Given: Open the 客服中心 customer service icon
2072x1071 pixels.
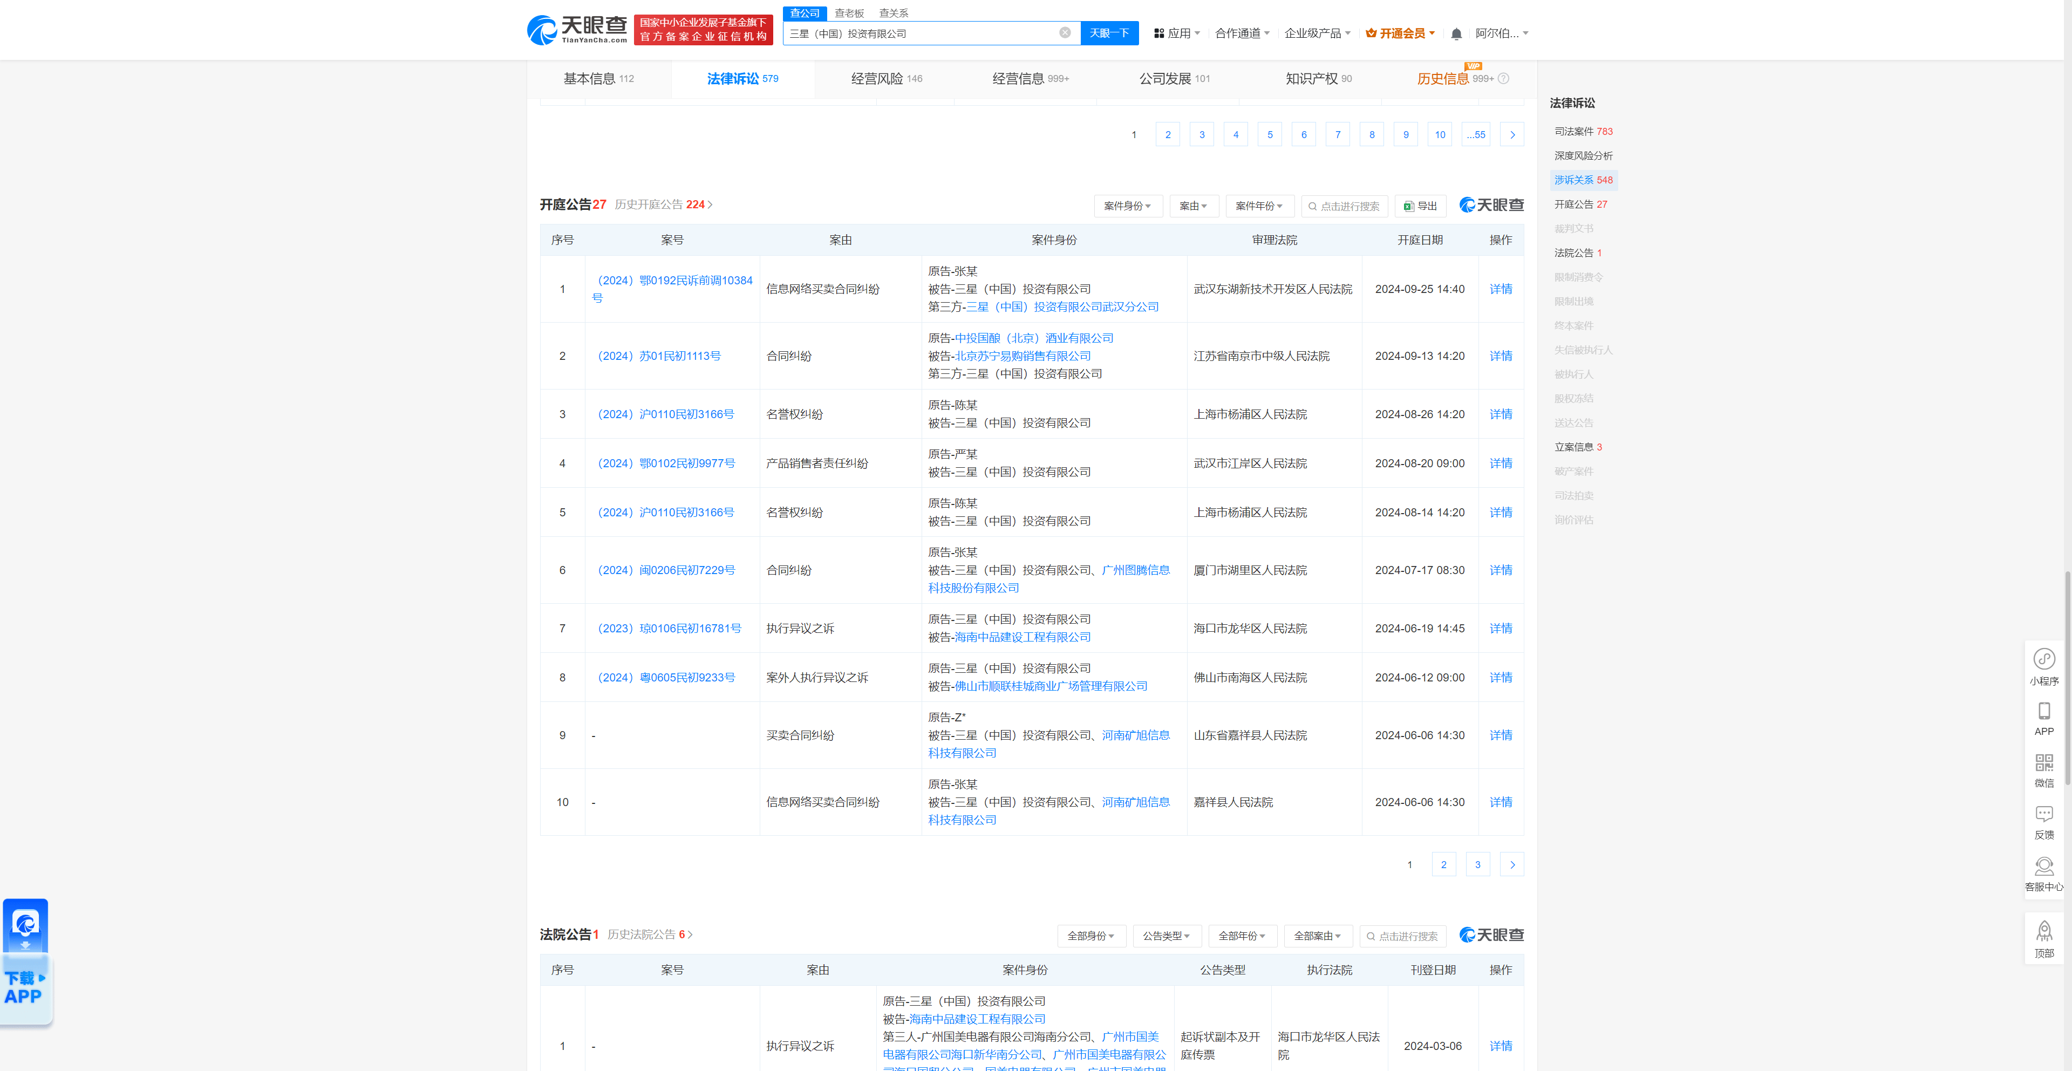Looking at the screenshot, I should coord(2044,874).
